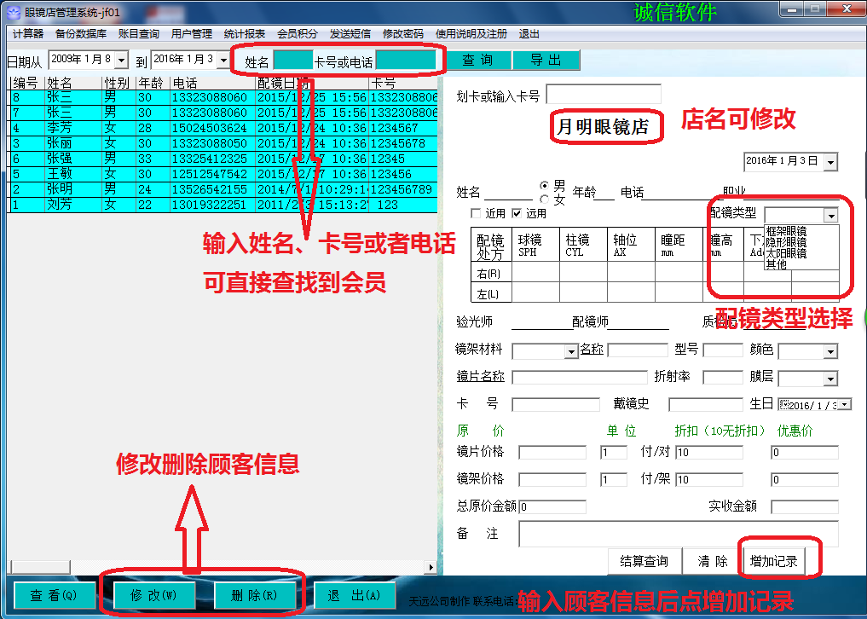Enable the 近用 checkbox
Screen dimensions: 867x619
pyautogui.click(x=475, y=213)
